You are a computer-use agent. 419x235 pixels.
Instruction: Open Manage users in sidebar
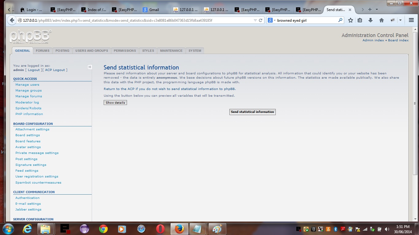pyautogui.click(x=27, y=85)
